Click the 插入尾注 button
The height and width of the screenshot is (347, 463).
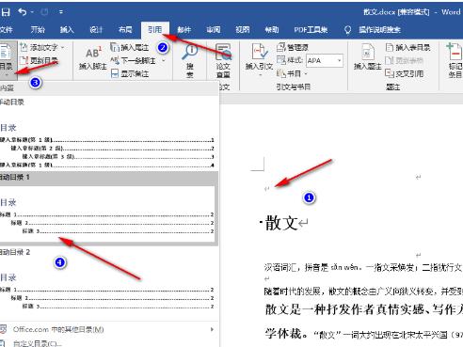[x=130, y=48]
